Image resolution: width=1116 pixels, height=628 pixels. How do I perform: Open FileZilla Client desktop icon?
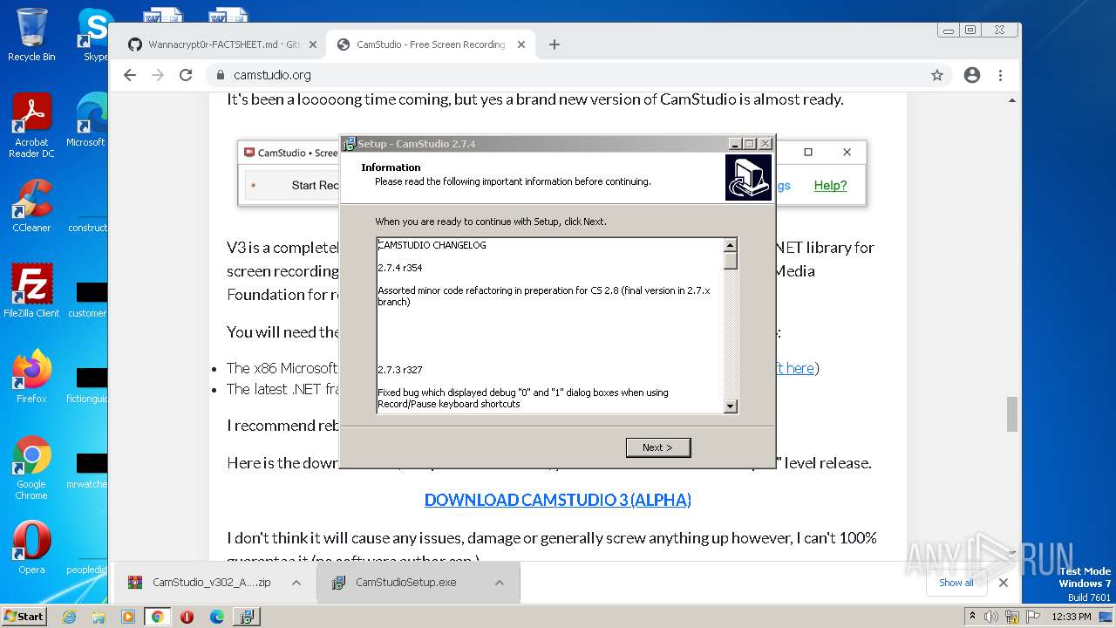click(x=31, y=291)
